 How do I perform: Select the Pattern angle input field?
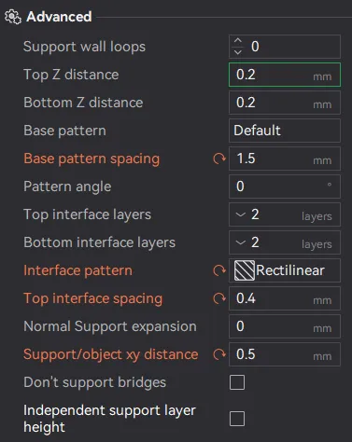click(285, 186)
